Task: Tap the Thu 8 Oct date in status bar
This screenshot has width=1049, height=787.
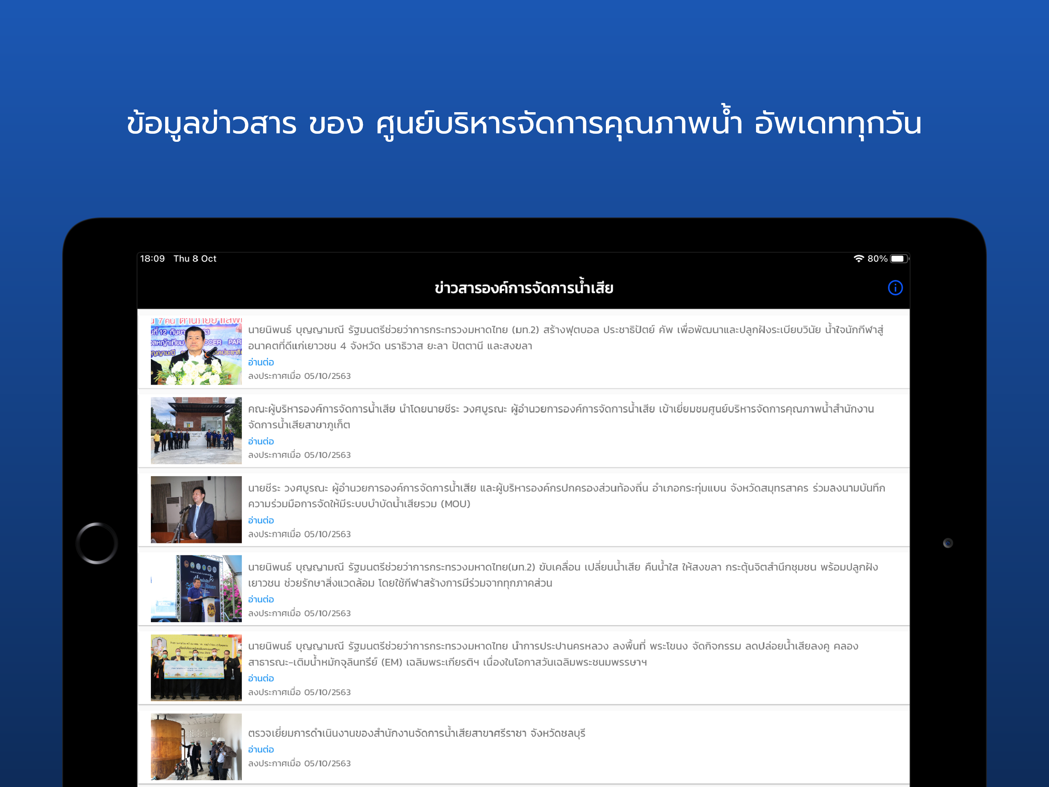Action: pyautogui.click(x=195, y=259)
